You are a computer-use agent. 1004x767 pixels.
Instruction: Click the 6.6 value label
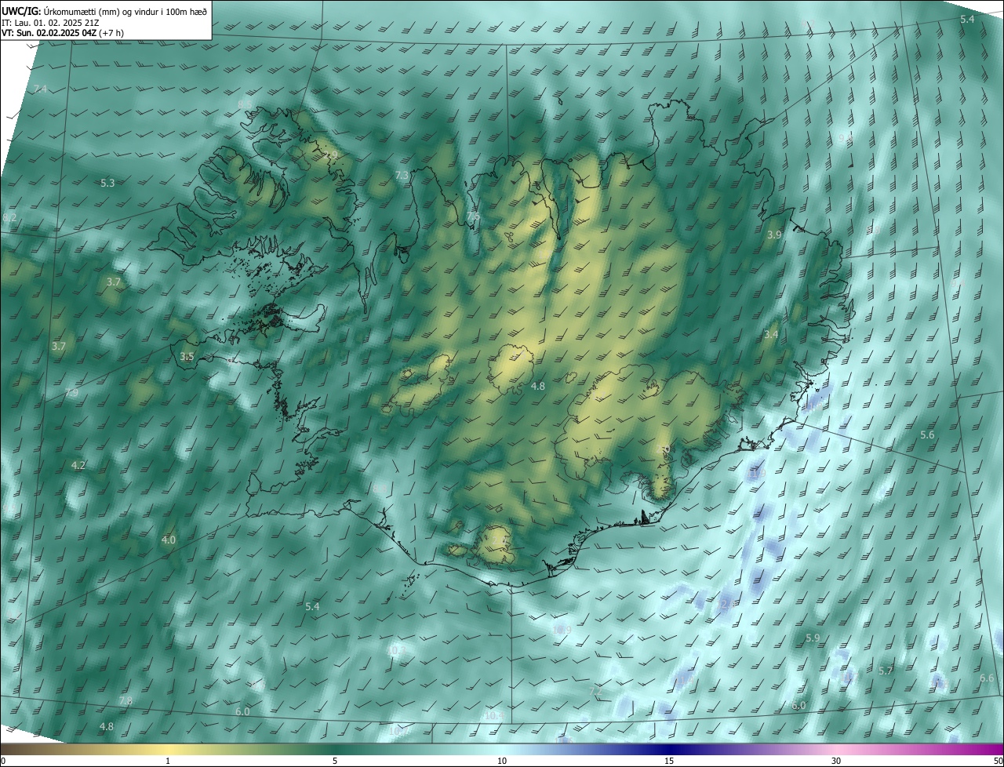point(987,678)
